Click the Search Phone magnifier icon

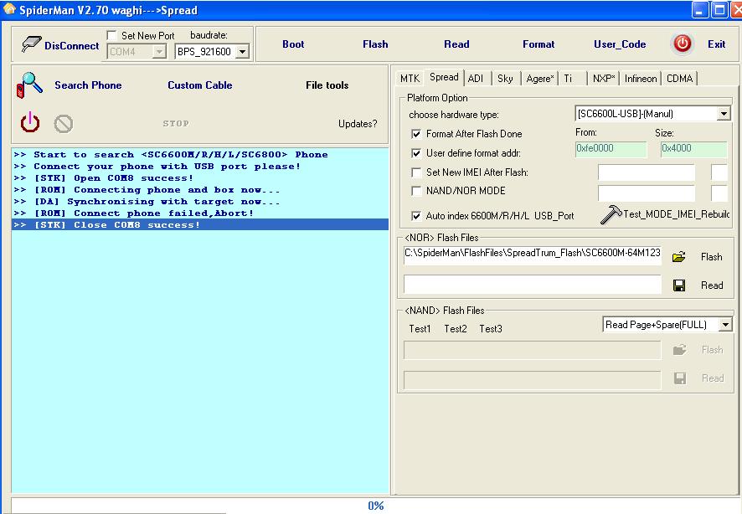click(x=29, y=85)
